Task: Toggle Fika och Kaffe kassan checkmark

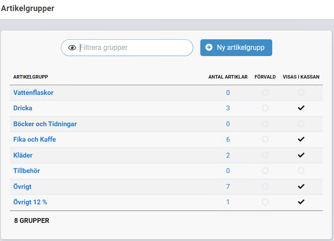Action: (x=301, y=139)
